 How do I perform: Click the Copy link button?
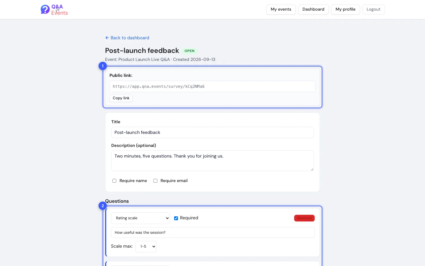pyautogui.click(x=121, y=98)
